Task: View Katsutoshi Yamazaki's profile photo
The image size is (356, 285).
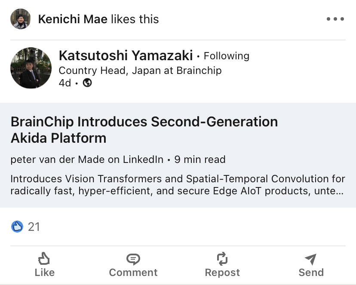Action: point(31,68)
